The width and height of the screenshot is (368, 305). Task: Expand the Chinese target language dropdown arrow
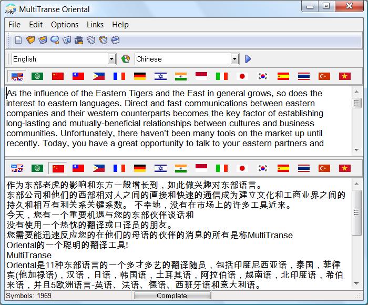(x=234, y=59)
